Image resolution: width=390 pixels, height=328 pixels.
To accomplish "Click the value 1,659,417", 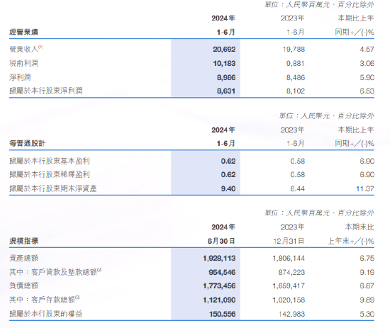I will (289, 285).
